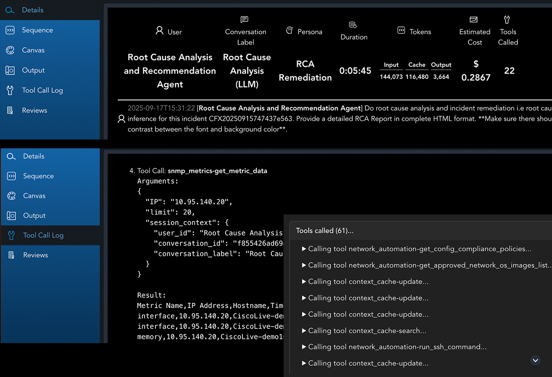
Task: Click the Conversation Label chat icon
Action: (245, 20)
